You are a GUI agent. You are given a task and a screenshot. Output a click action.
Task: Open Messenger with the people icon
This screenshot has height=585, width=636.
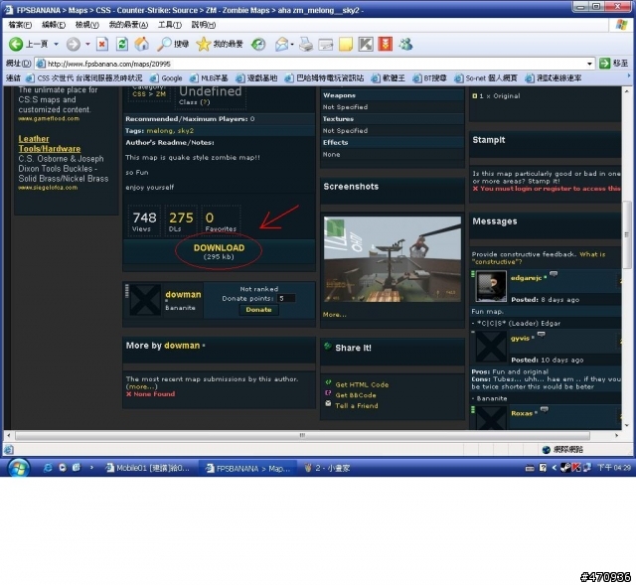[x=405, y=44]
